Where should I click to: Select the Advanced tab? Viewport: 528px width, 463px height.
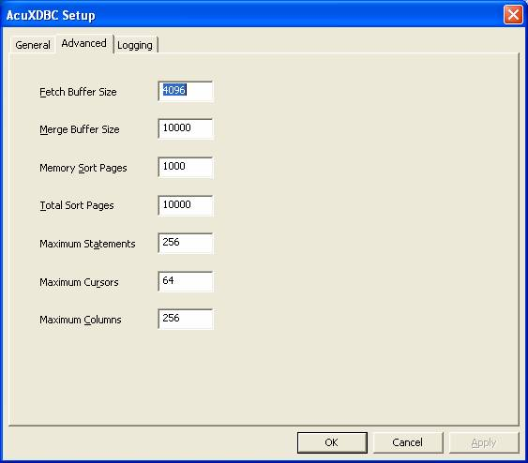pyautogui.click(x=84, y=43)
